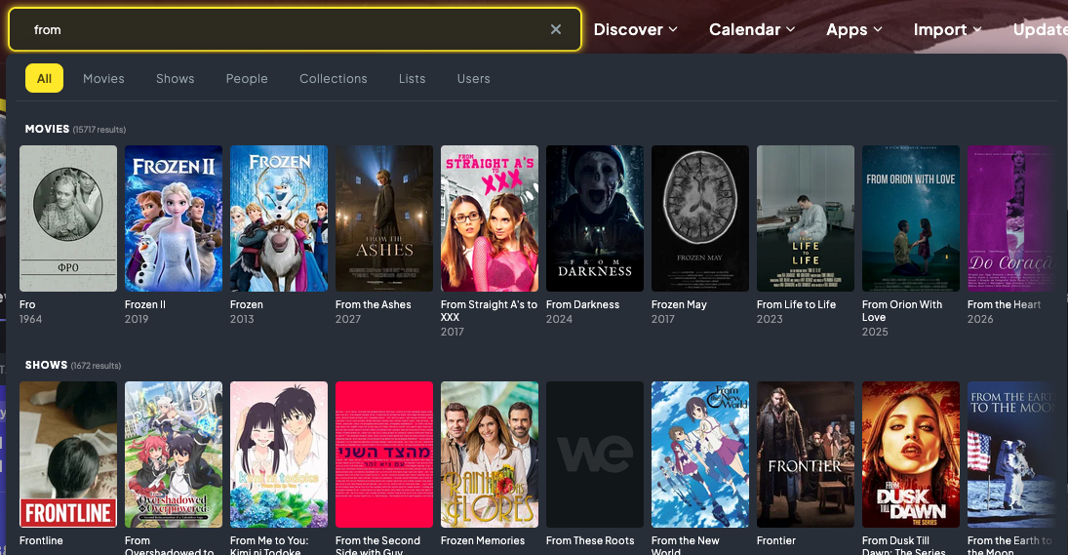Open the From These Roots placeholder poster

tap(595, 455)
